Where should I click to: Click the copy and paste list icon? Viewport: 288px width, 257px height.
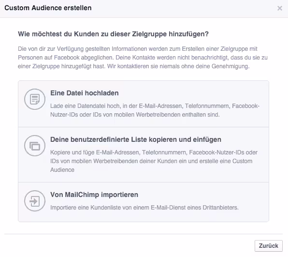[x=35, y=146]
